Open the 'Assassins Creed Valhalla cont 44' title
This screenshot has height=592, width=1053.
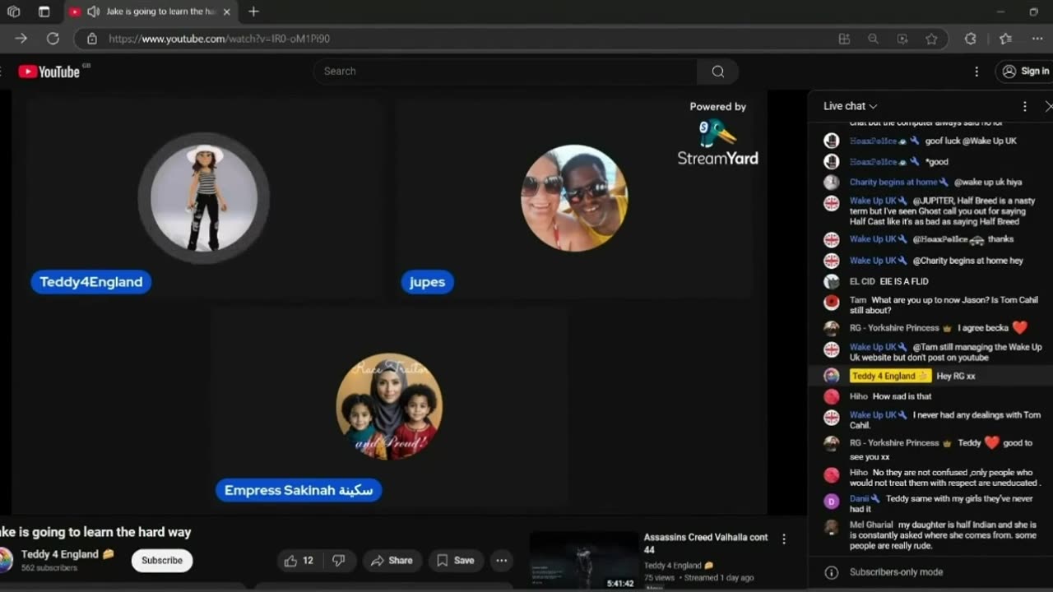point(706,543)
